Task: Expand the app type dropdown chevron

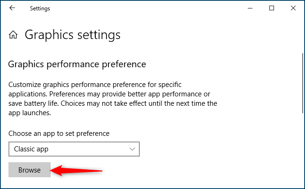Action: click(x=132, y=149)
